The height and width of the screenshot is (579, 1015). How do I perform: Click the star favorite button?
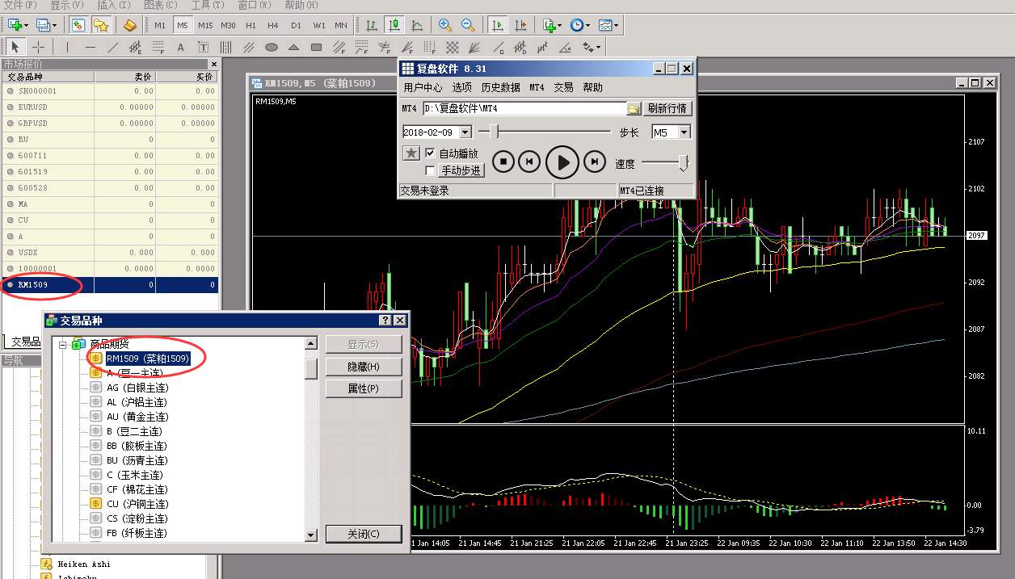point(411,153)
